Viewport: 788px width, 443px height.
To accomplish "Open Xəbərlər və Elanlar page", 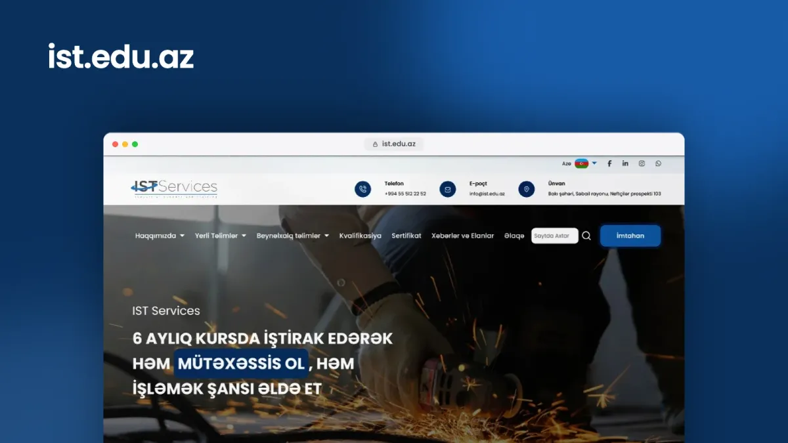I will click(462, 236).
